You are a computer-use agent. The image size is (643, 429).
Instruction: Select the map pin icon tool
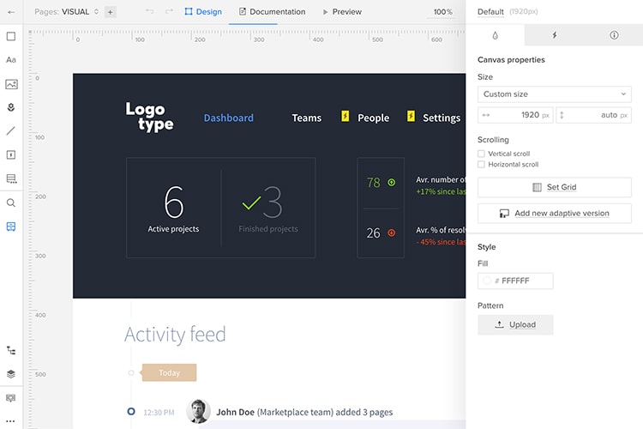click(11, 107)
